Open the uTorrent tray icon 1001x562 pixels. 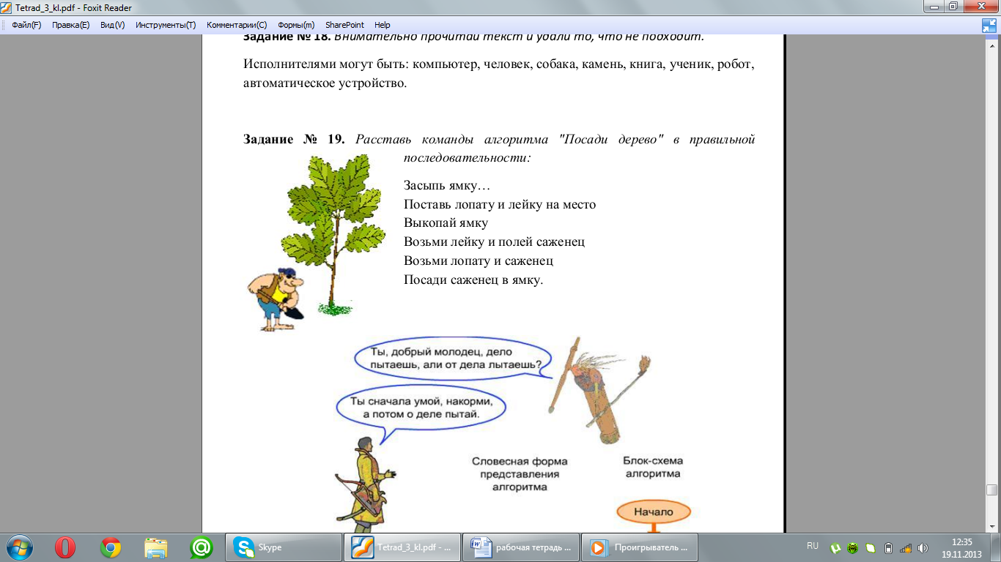point(835,547)
